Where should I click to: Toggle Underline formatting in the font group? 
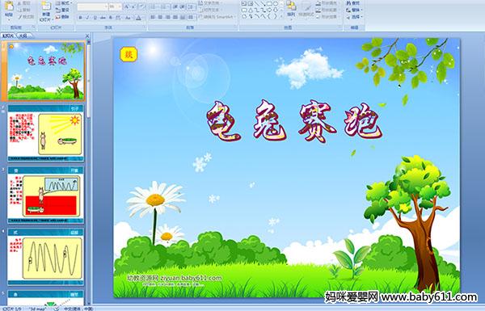point(95,18)
